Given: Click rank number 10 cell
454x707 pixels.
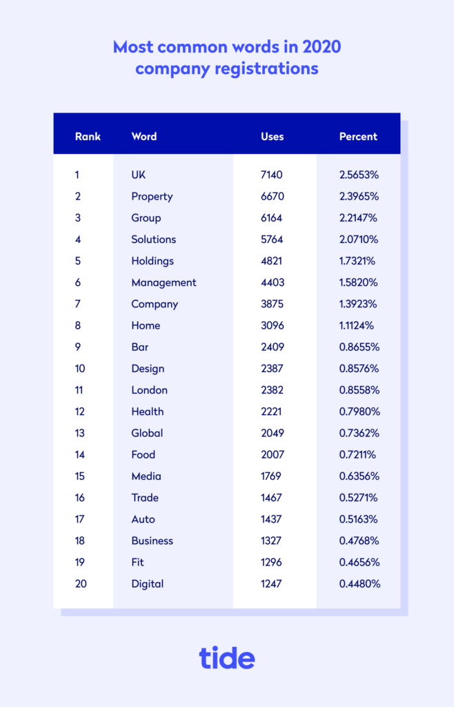Looking at the screenshot, I should point(80,369).
